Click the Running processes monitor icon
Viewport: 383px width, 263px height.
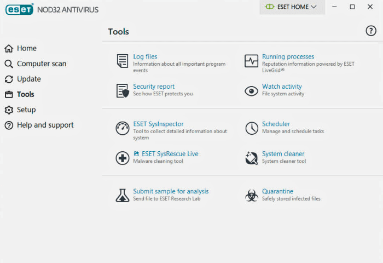251,61
